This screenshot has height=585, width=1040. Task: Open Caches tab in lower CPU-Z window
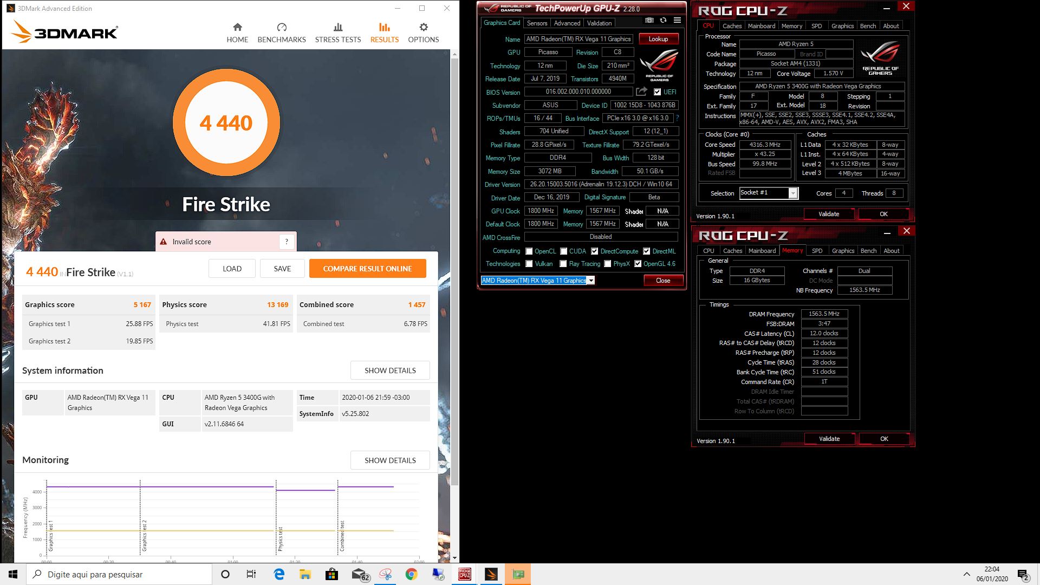point(732,251)
